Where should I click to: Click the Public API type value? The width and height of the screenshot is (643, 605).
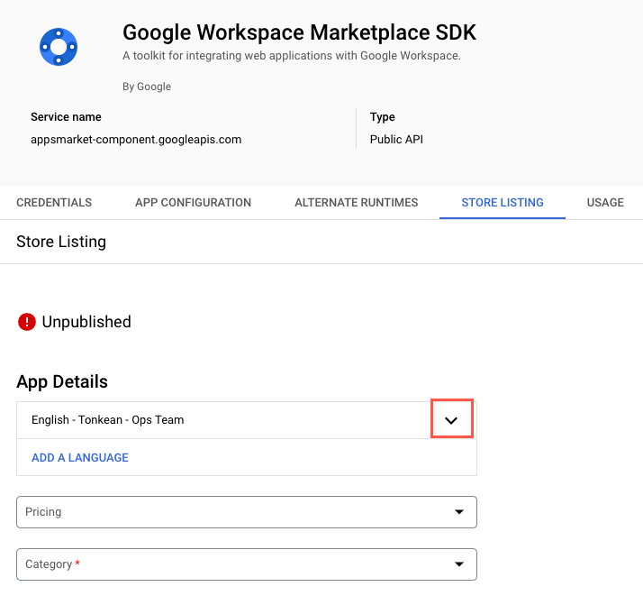coord(396,140)
